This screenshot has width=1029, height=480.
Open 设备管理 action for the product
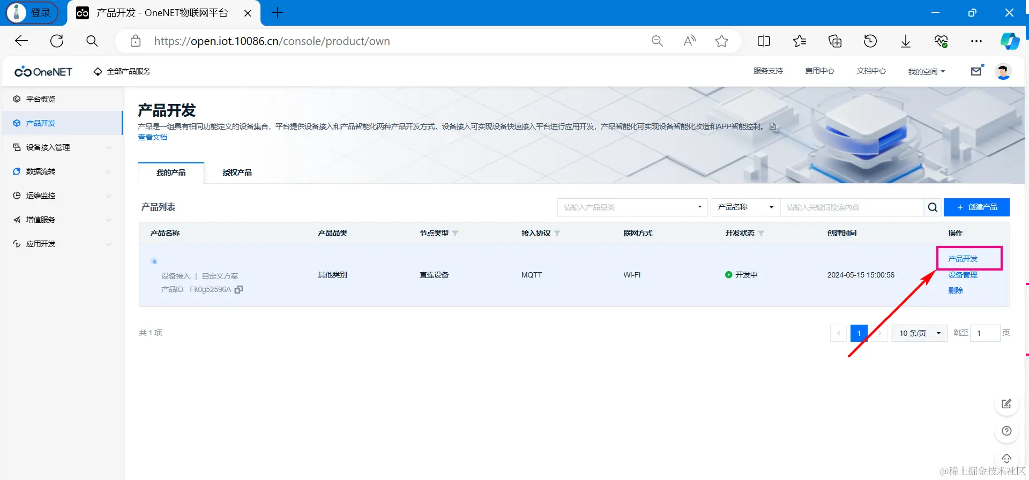pos(963,275)
